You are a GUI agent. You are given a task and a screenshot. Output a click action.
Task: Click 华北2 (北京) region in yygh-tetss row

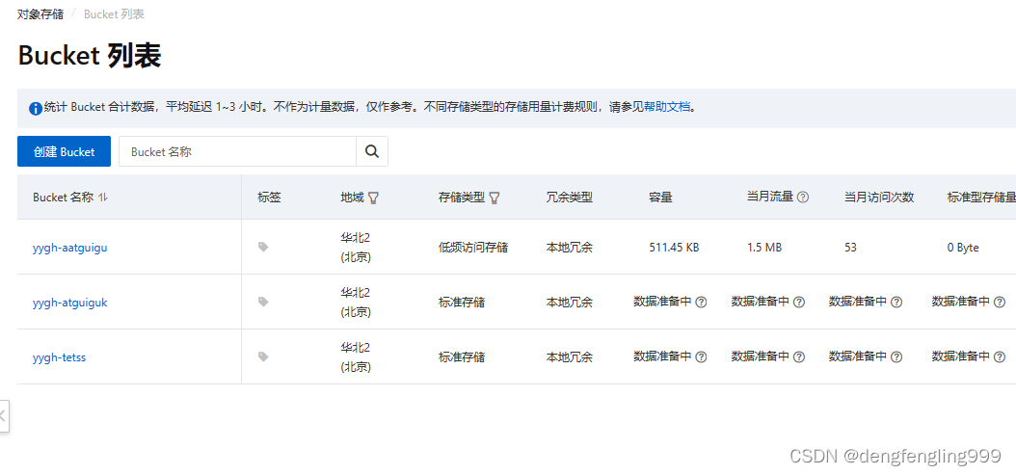pyautogui.click(x=356, y=357)
